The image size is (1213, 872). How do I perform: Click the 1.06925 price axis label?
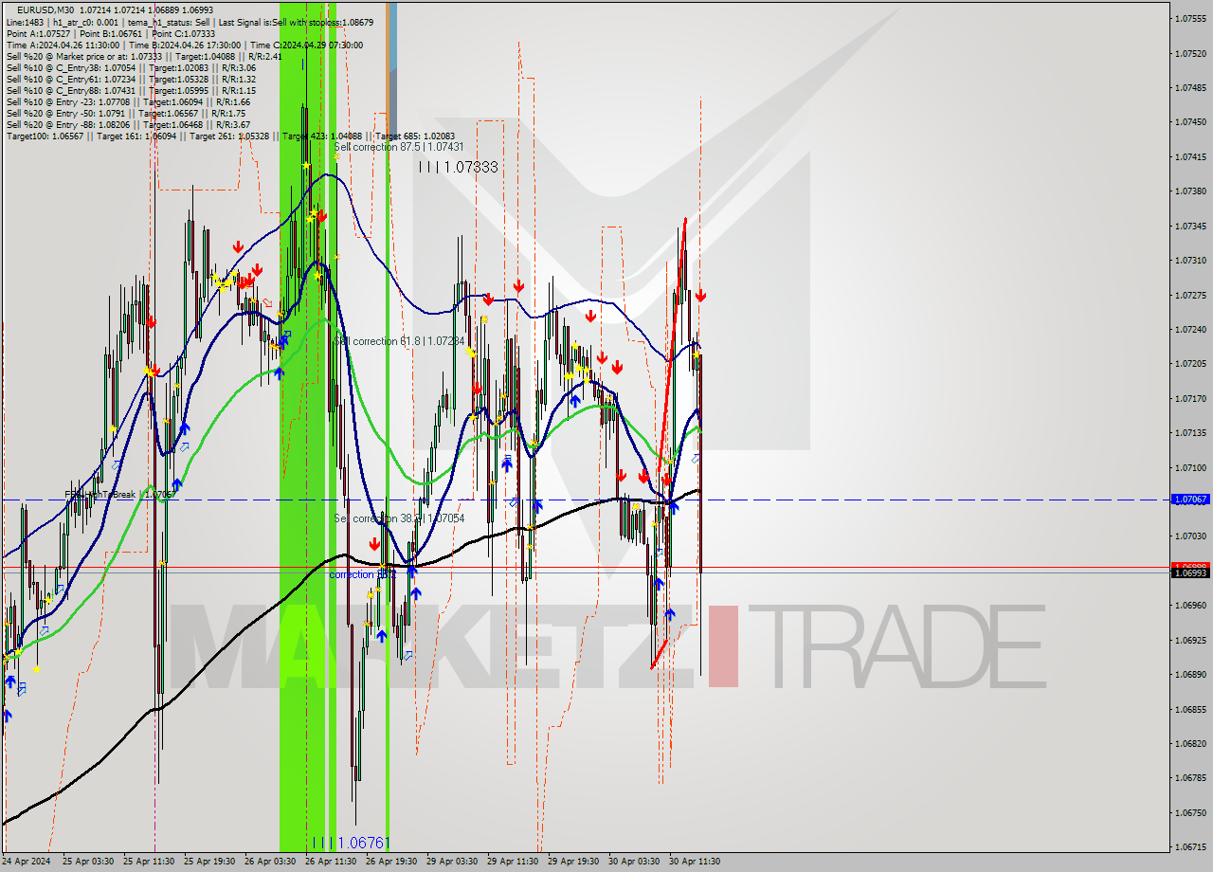(x=1190, y=640)
